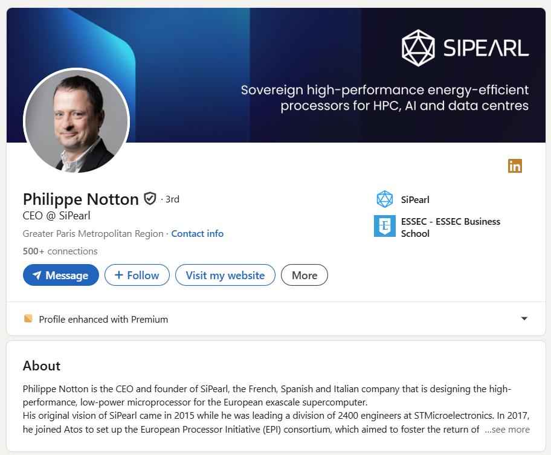Click the orange Premium icon in enhanced bar

(28, 318)
